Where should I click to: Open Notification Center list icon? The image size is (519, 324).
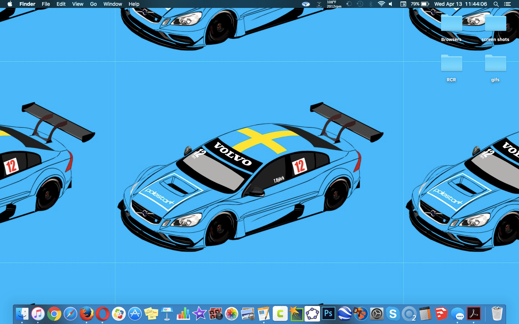[x=507, y=4]
